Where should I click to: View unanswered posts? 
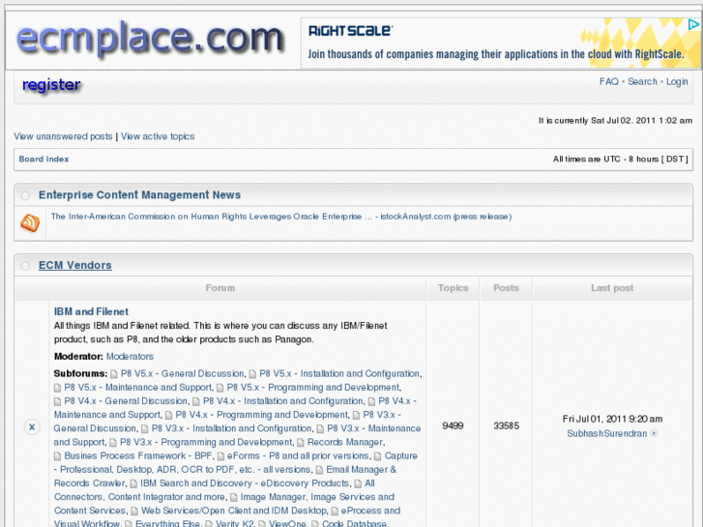click(63, 136)
